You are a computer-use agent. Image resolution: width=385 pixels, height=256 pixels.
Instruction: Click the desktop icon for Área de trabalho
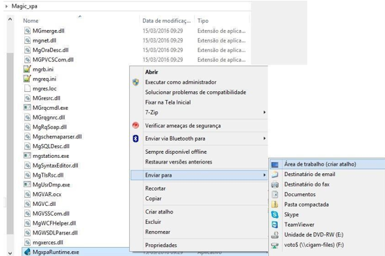(275, 164)
